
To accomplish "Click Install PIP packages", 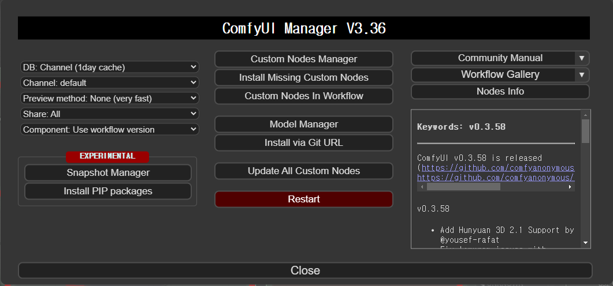I will (108, 191).
